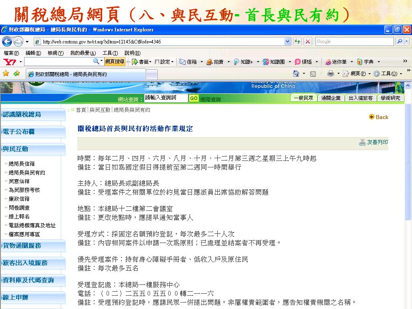Open the 檔案(F) menu
The image size is (412, 309).
[x=11, y=53]
